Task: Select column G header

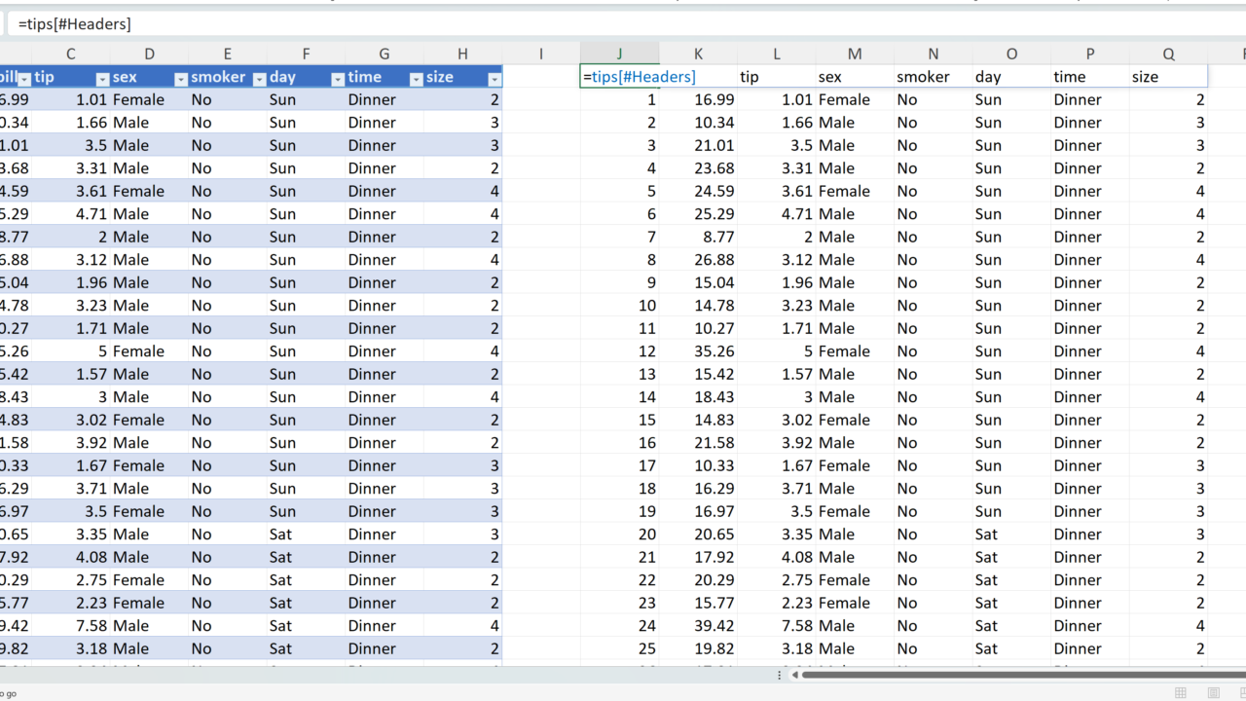Action: (x=385, y=55)
